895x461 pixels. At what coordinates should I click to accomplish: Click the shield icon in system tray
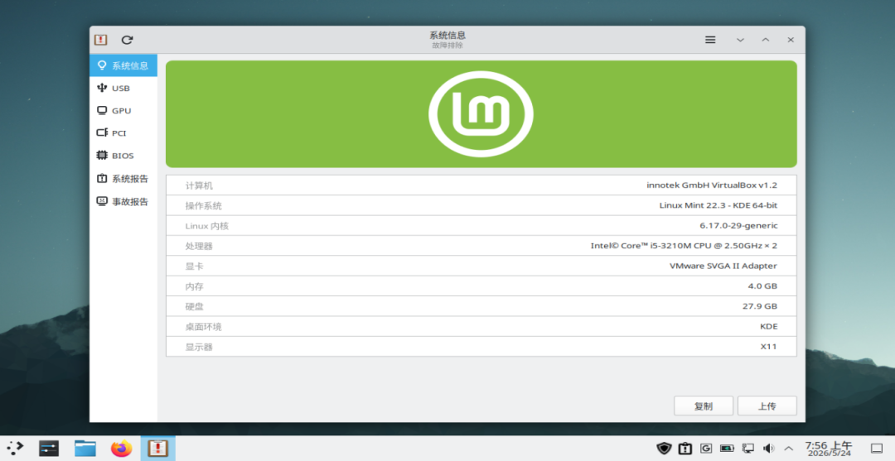pyautogui.click(x=664, y=449)
